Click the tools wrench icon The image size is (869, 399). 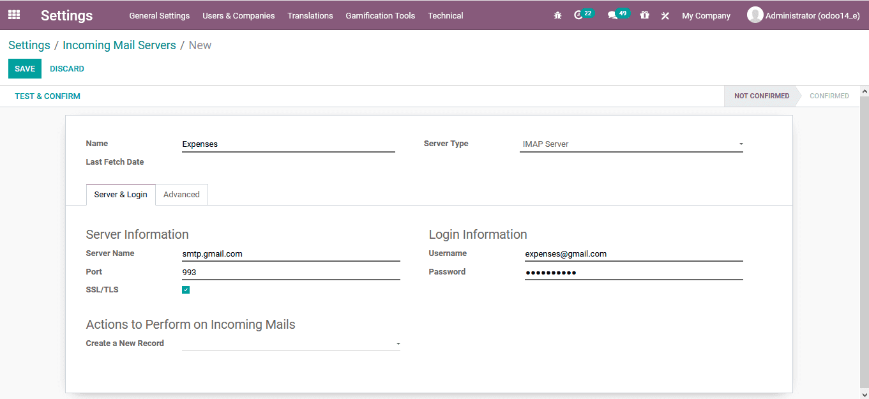pos(665,15)
